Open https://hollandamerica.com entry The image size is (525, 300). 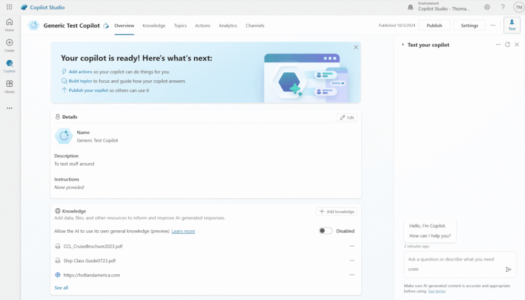92,275
